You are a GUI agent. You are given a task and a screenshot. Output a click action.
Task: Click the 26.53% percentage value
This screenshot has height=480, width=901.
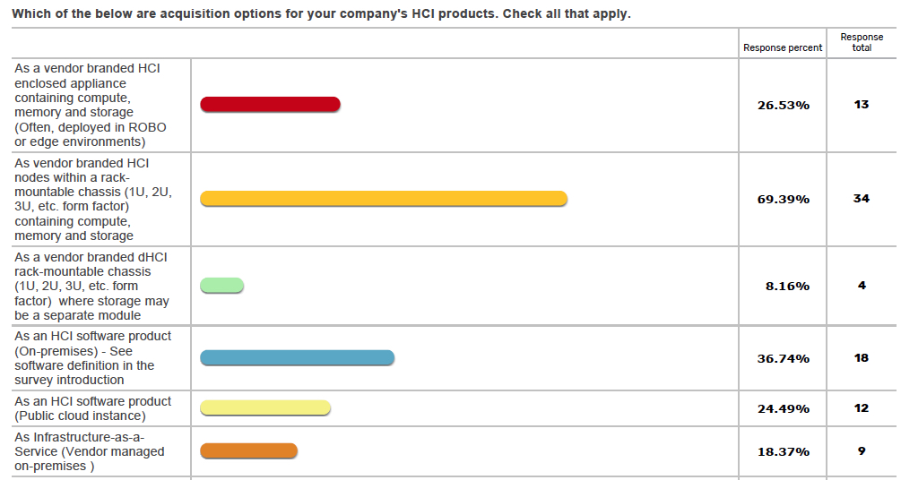coord(784,105)
